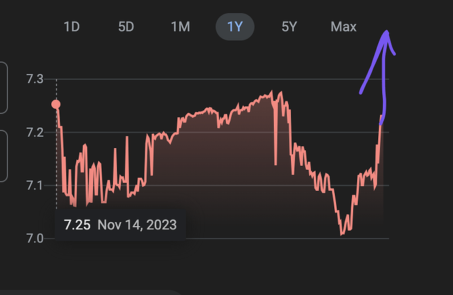This screenshot has width=453, height=295.
Task: Click the 7.3 y-axis label
Action: pyautogui.click(x=35, y=79)
